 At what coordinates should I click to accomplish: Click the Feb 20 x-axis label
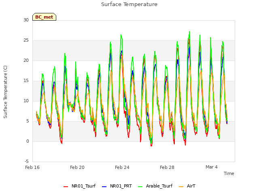[x=77, y=167]
